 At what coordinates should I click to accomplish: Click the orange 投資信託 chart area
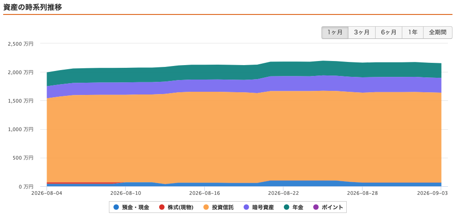pyautogui.click(x=244, y=137)
